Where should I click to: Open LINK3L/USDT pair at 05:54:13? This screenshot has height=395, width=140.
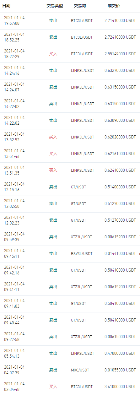pos(83,353)
